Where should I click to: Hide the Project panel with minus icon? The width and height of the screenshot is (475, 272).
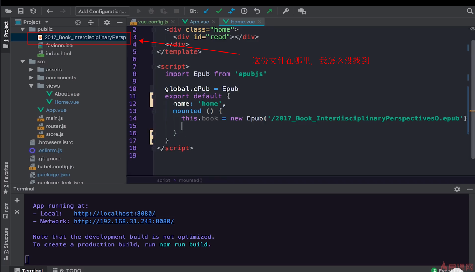pyautogui.click(x=119, y=22)
